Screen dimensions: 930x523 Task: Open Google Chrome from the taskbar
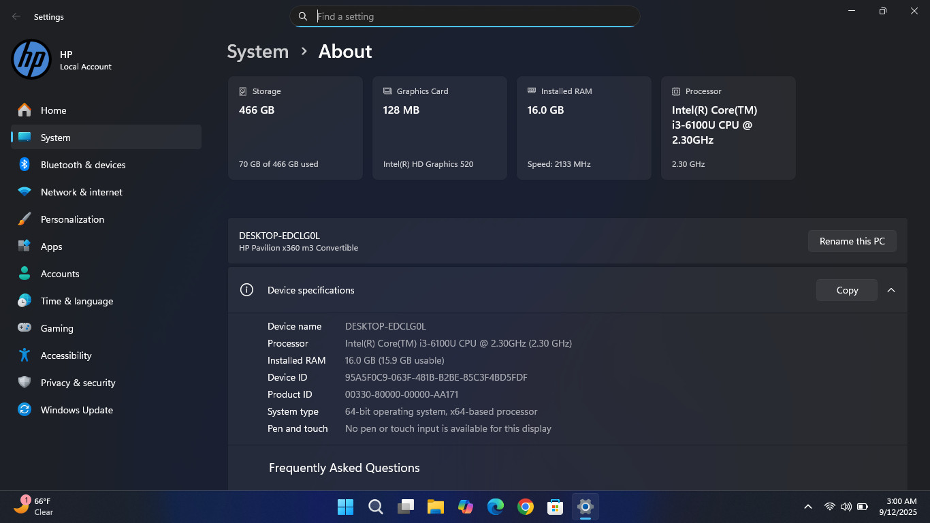click(x=525, y=507)
